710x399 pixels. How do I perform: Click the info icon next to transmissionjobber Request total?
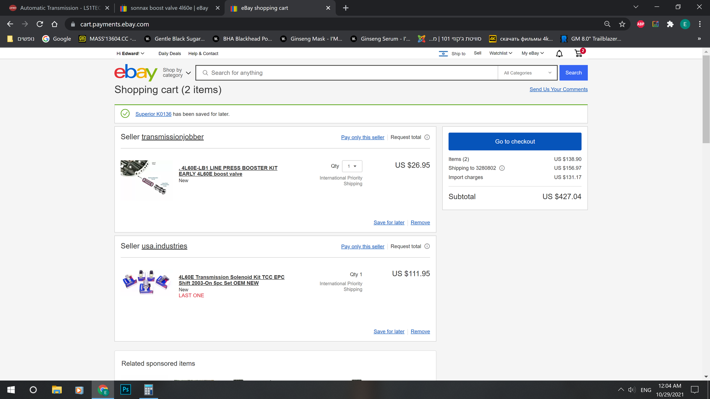pyautogui.click(x=427, y=137)
